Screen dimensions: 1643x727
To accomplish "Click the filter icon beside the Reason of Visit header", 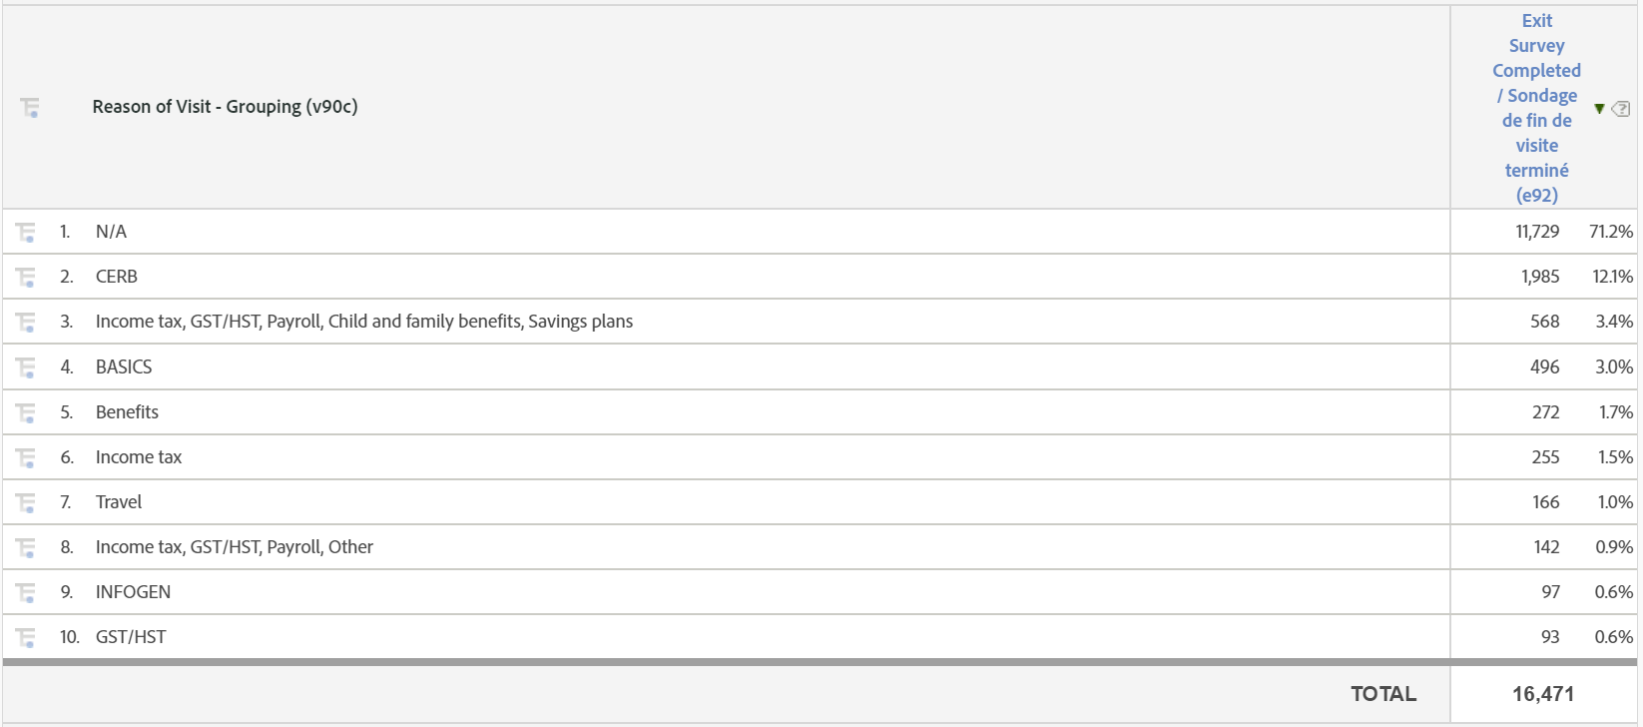I will tap(29, 108).
